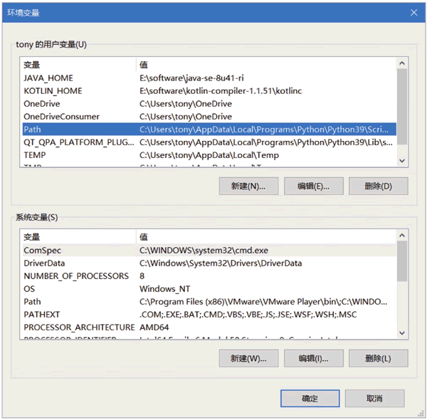Click the AMD64 value cell
Screen dimensions: 427x420
154,327
